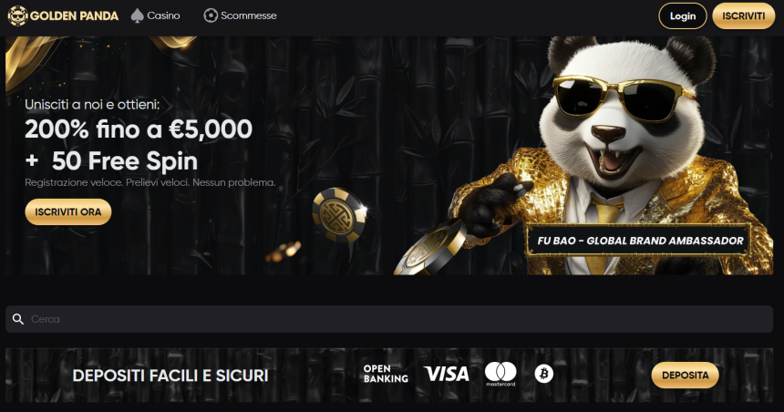Click the soccer ball icon beside Scommesse
Image resolution: width=784 pixels, height=412 pixels.
point(211,15)
